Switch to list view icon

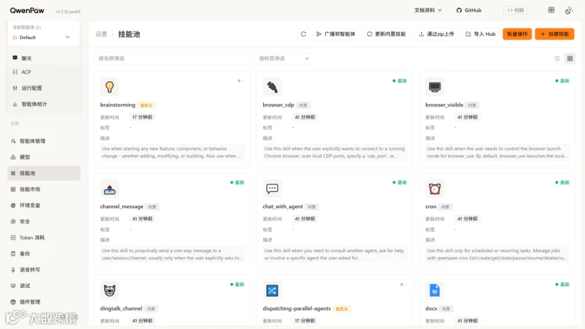[x=556, y=58]
